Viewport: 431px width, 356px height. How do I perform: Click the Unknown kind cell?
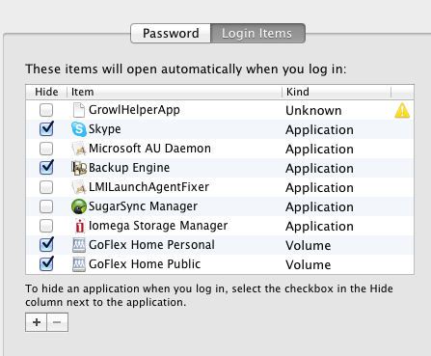point(313,111)
